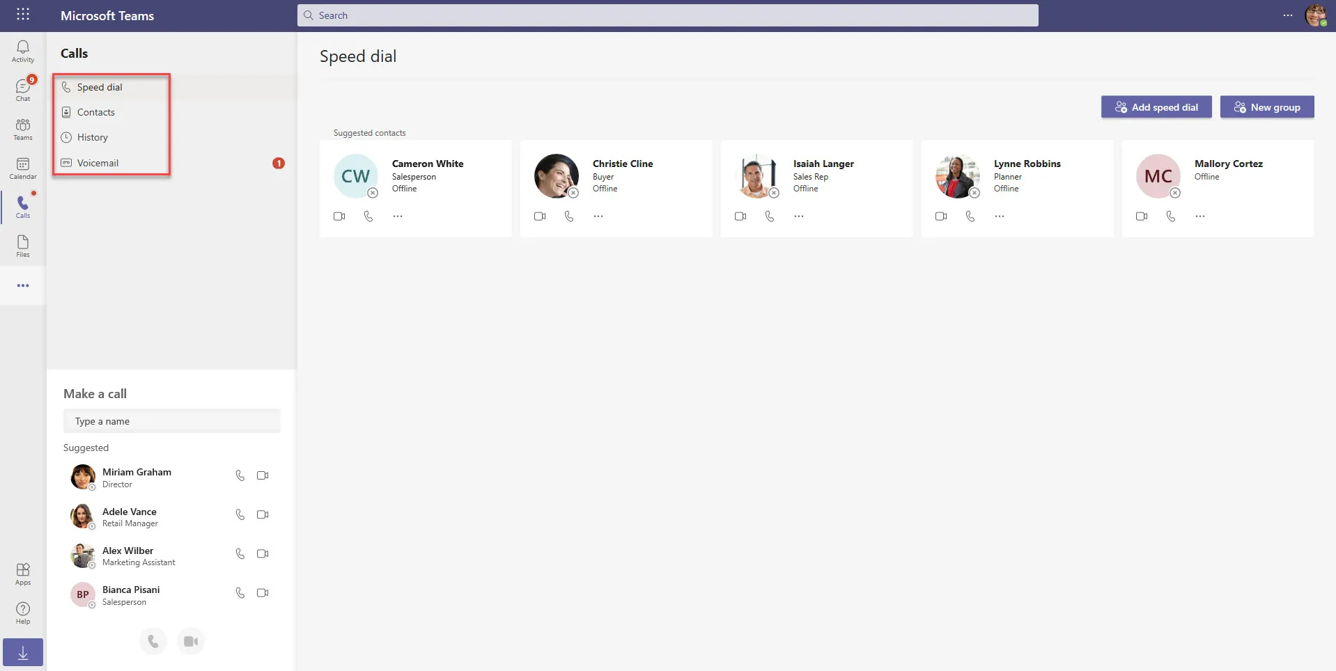Screen dimensions: 1336x671
Task: Click New group button
Action: tap(1267, 107)
